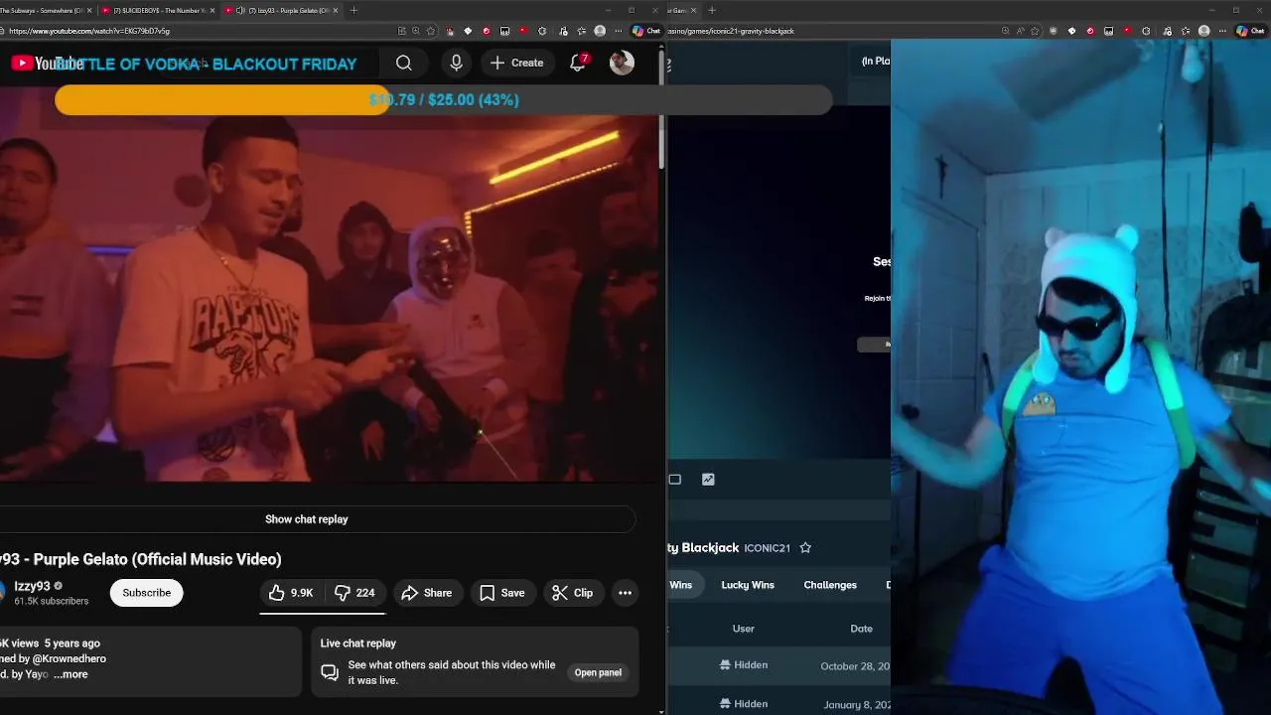Click the YouTube address bar URL
1271x715 pixels.
click(x=89, y=31)
